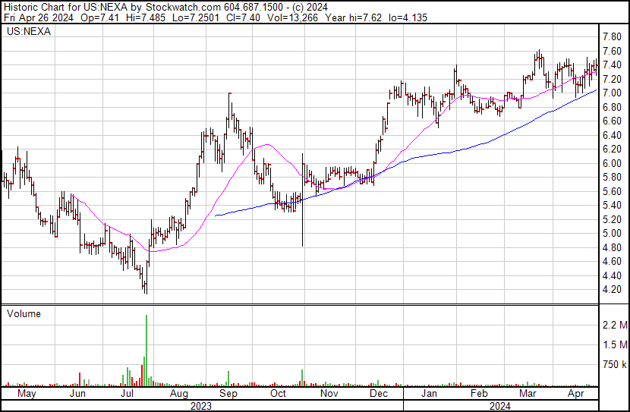Click the 2.2 M volume axis label
This screenshot has height=412, width=630.
pos(613,326)
